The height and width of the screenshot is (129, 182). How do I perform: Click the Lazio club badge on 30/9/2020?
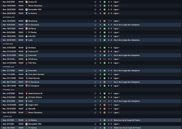point(27,40)
